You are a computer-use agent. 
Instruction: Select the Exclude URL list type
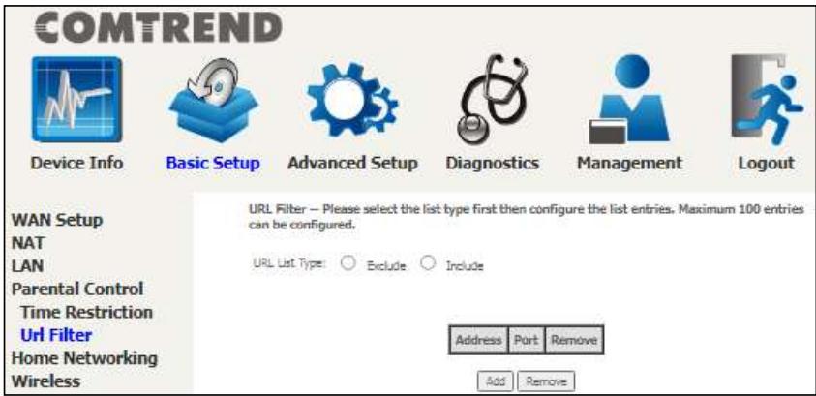pos(348,263)
